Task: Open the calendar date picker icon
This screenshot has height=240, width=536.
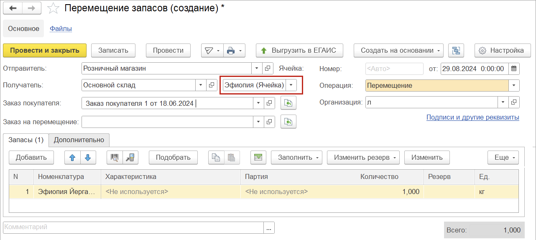Action: coord(514,69)
